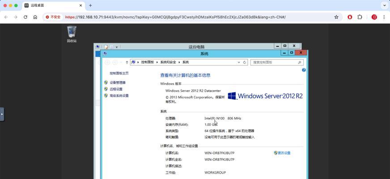Open the browser three-dot menu

[384, 17]
